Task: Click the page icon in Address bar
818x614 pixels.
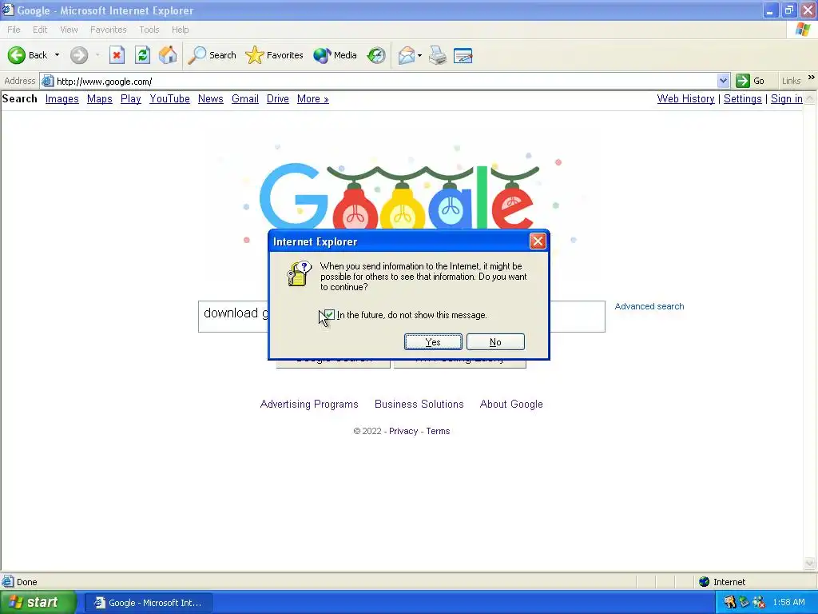Action: pos(47,81)
